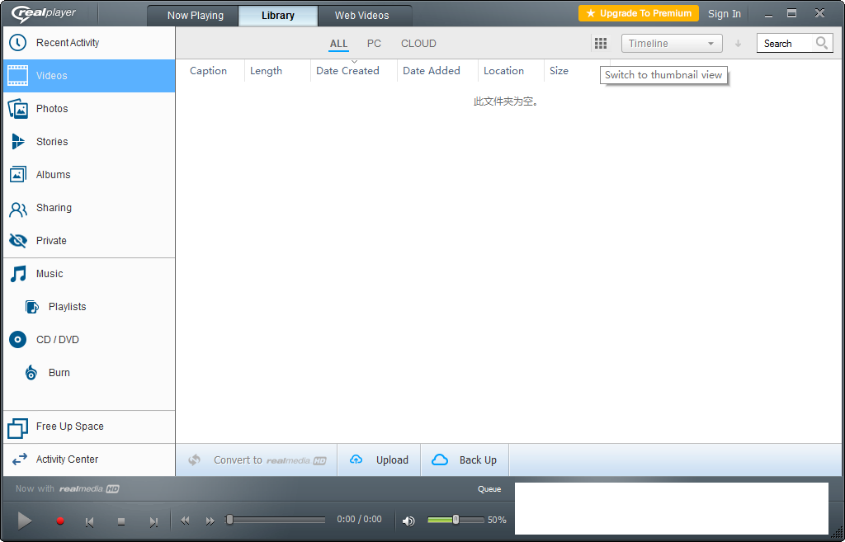Click the search magnifier icon

click(x=821, y=43)
